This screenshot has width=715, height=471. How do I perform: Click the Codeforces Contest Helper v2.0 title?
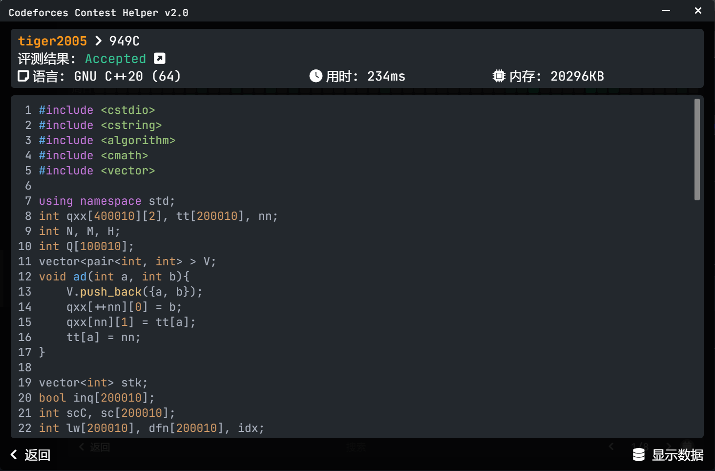pyautogui.click(x=98, y=13)
